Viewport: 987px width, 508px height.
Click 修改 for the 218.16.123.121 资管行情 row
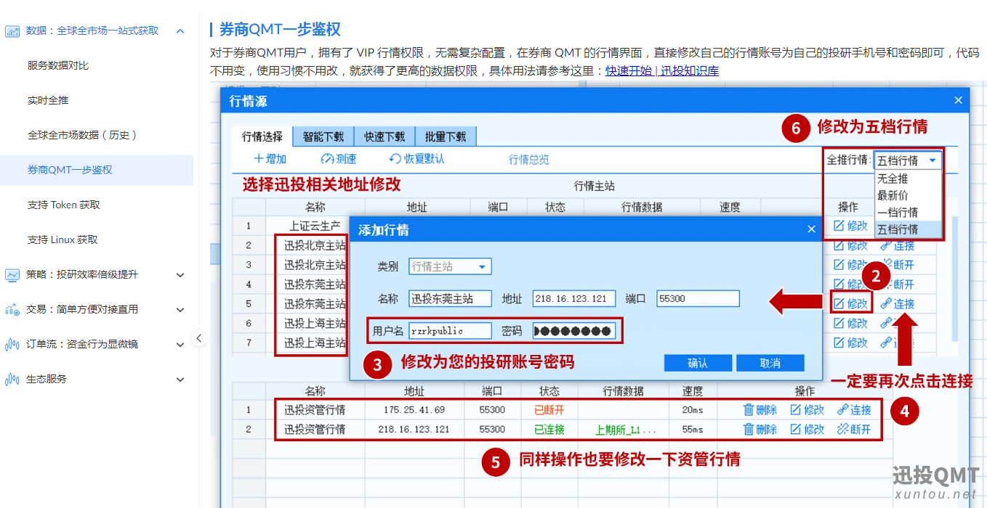807,430
